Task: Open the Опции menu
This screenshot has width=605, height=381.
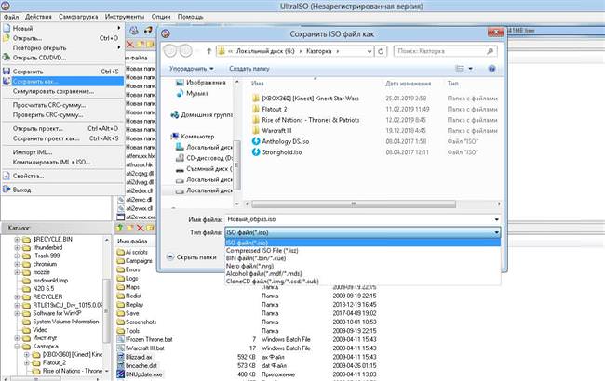Action: 161,17
